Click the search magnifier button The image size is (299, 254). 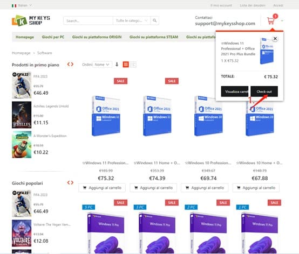[x=155, y=20]
